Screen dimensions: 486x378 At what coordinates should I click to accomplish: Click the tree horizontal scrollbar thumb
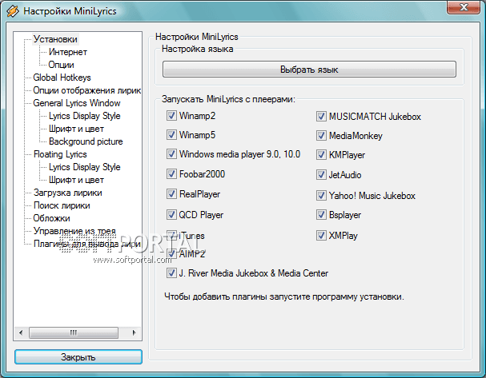pyautogui.click(x=74, y=332)
